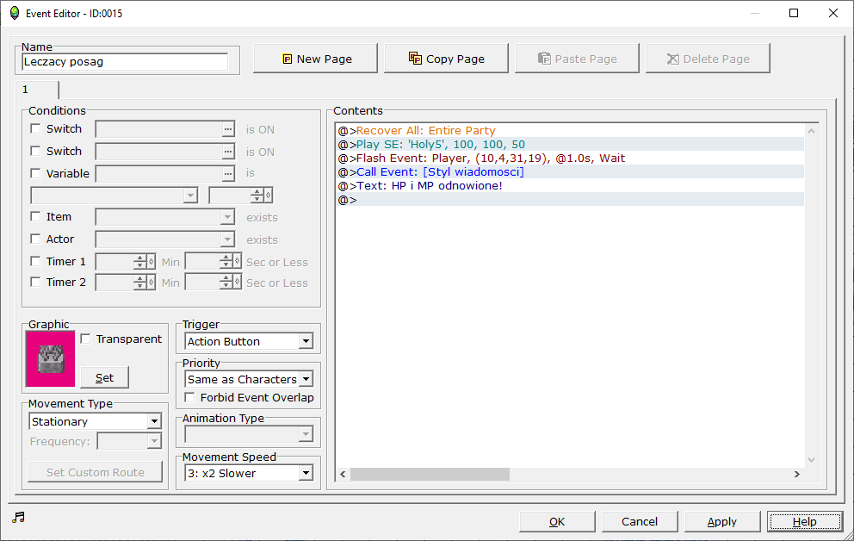
Task: Click the statue graphic preview thumbnail
Action: click(x=51, y=358)
